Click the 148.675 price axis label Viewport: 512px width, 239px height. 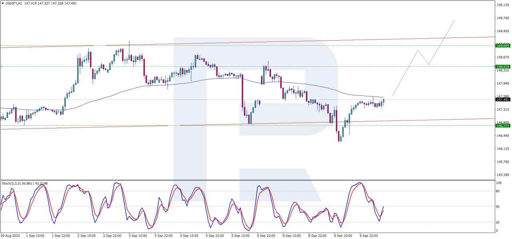click(x=502, y=57)
